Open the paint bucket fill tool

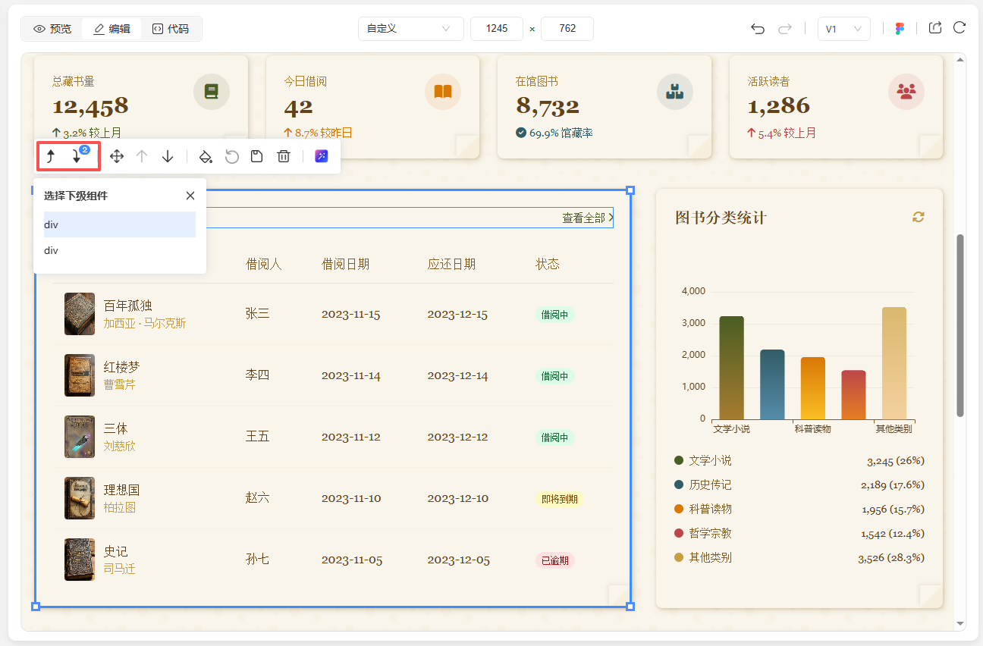point(205,156)
